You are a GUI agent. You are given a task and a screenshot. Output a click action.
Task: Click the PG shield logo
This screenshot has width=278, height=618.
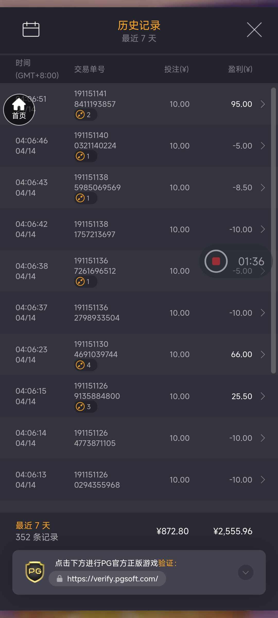pos(35,572)
